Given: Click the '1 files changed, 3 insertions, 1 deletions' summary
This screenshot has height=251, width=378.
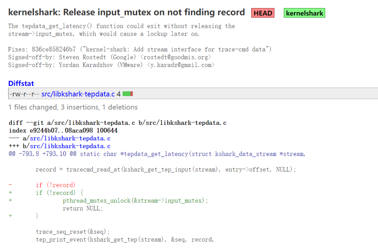Looking at the screenshot, I should (x=73, y=107).
